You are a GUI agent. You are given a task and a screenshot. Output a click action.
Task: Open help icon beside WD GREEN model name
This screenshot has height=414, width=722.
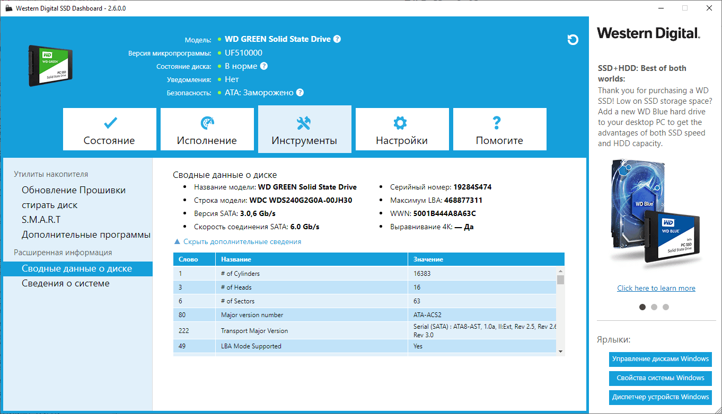(337, 39)
